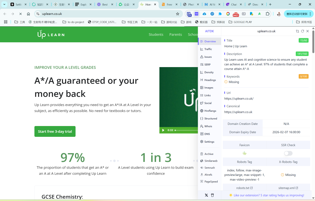Open the GOOGLE PLAY bookmark folder
Screen dimensions: 315x201
point(240,22)
